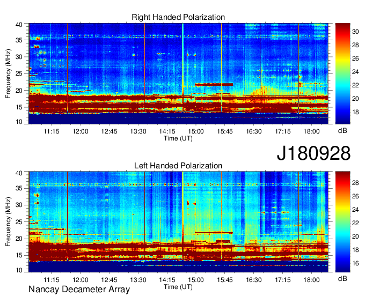Viewport: 365px width, 296px height.
Task: Click the 12:45 tick under the Left Handed plot
Action: tap(109, 279)
